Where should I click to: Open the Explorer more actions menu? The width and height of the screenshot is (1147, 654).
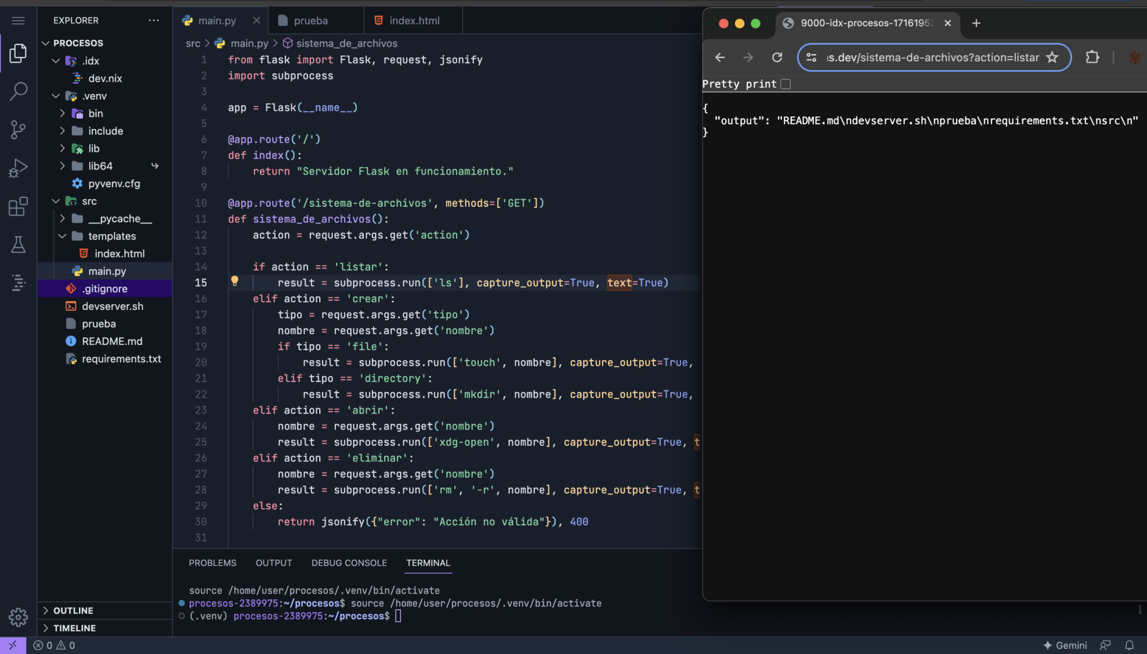pyautogui.click(x=154, y=20)
